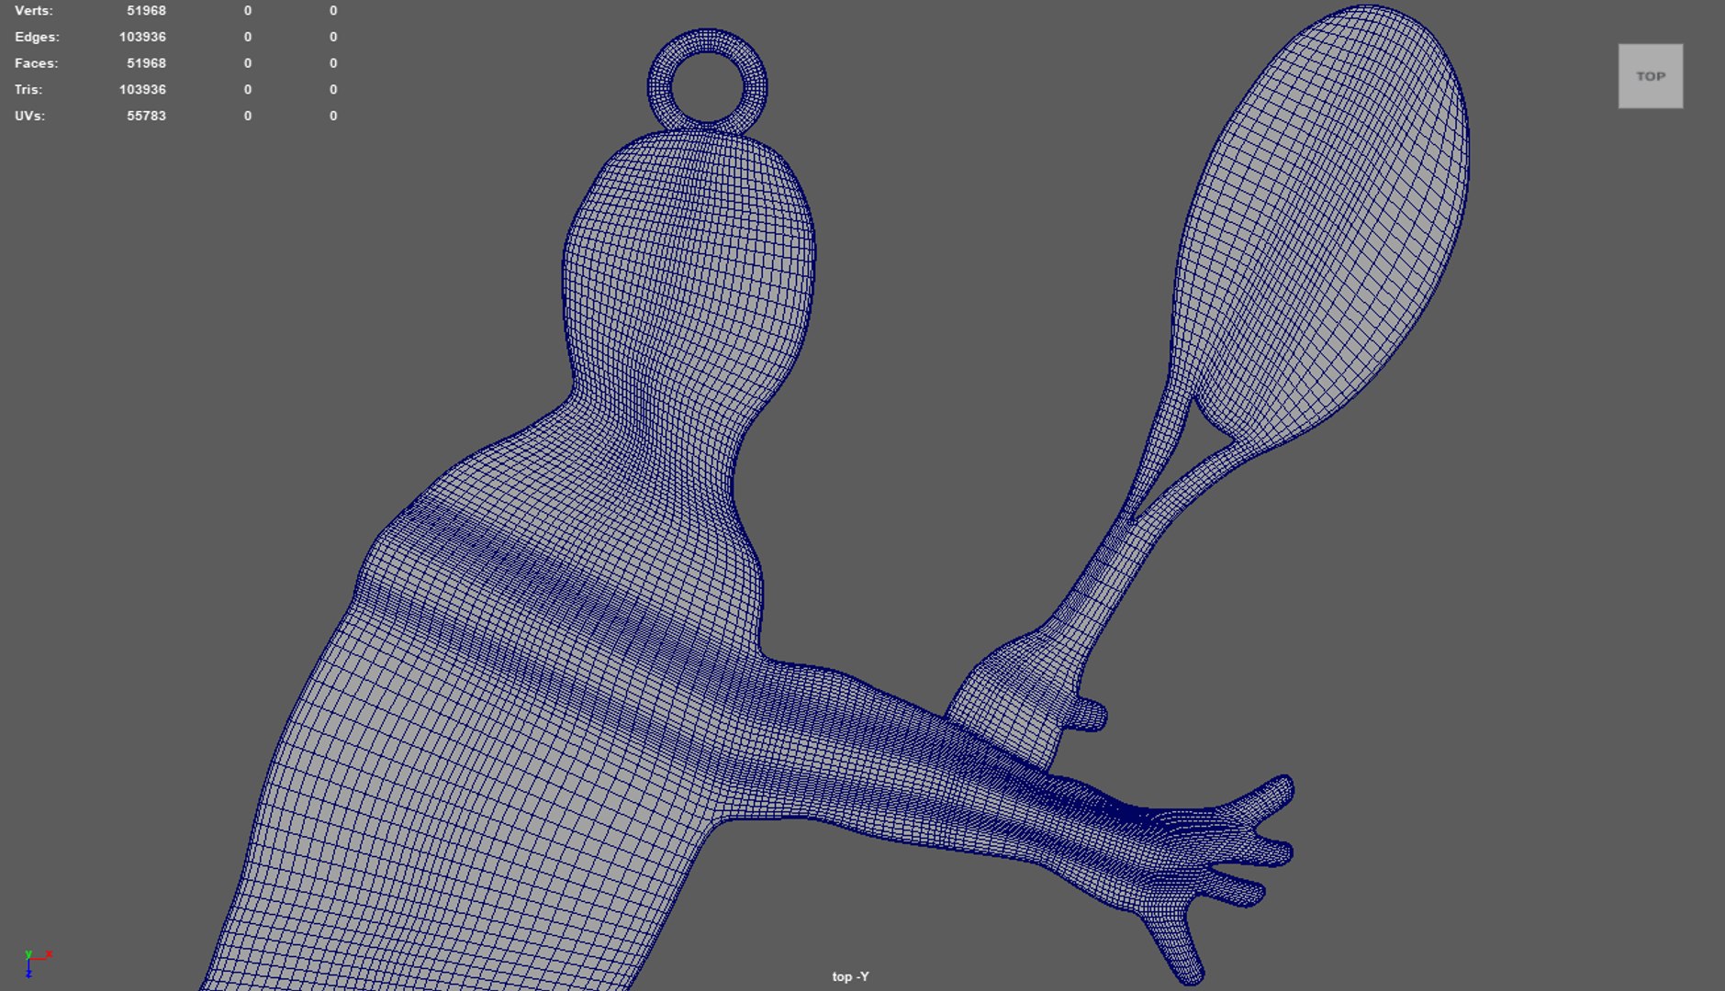Select the 'Edges:' heads-up label
Viewport: 1725px width, 991px height.
[x=37, y=38]
